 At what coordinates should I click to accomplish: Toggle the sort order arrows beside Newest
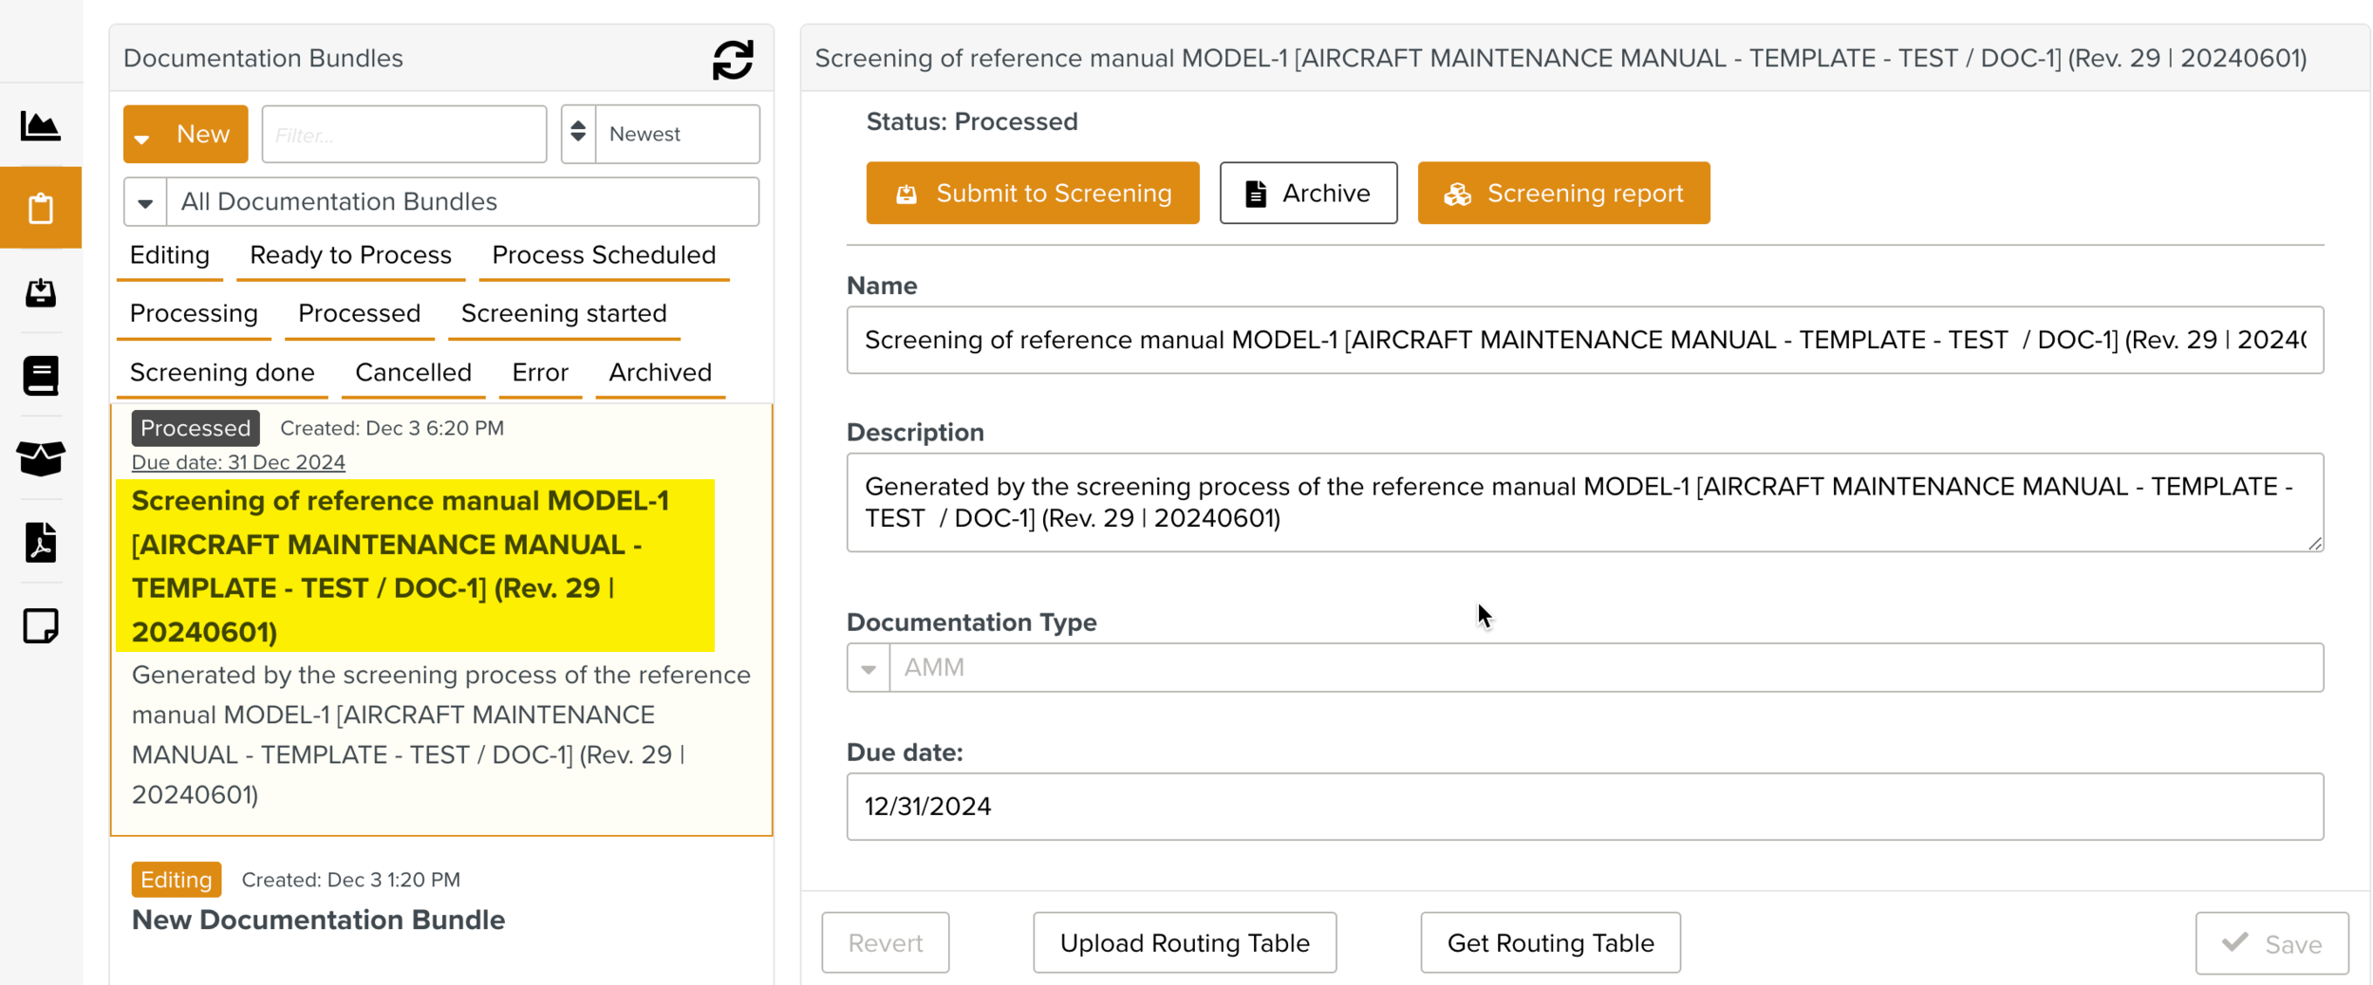(578, 134)
